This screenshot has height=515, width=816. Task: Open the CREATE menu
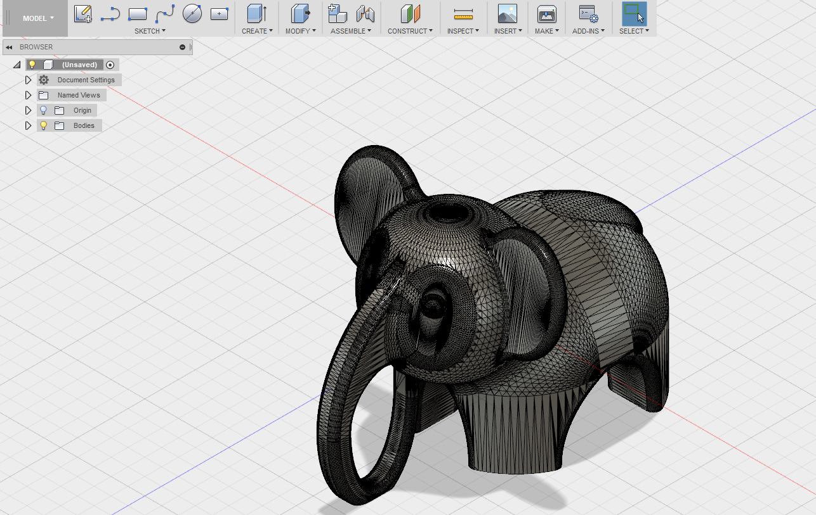pyautogui.click(x=257, y=31)
